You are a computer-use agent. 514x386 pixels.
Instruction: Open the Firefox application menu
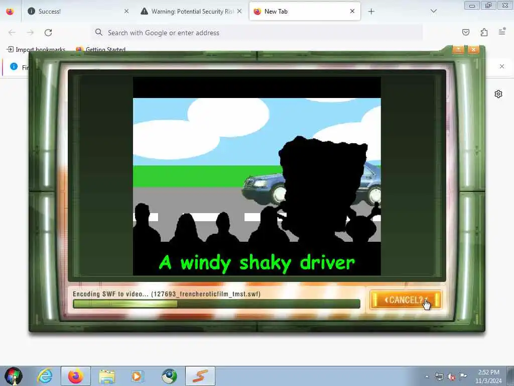click(x=502, y=32)
